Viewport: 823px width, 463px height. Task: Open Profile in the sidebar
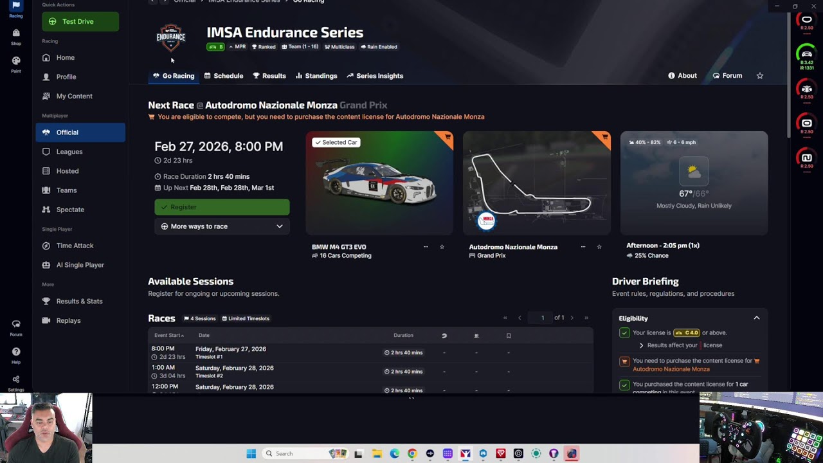click(80, 77)
